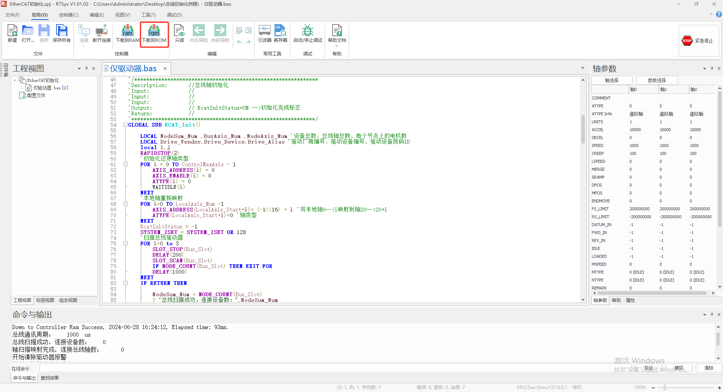Image resolution: width=723 pixels, height=392 pixels.
Task: Click the 发送 send command button
Action: (648, 368)
